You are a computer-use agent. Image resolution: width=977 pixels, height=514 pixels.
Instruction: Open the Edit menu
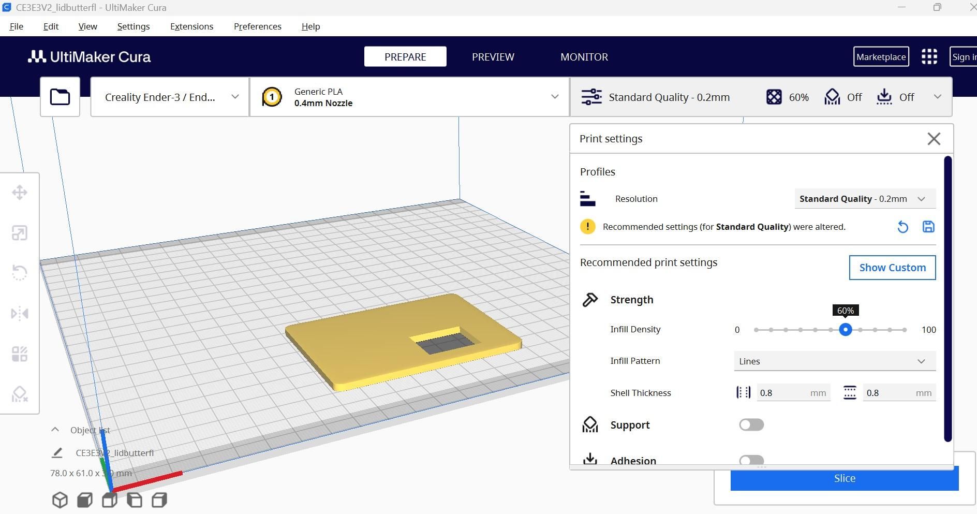tap(51, 26)
